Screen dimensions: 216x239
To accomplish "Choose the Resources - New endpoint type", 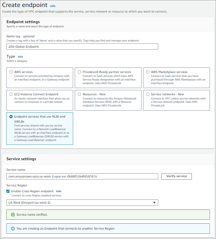I will tap(79, 94).
